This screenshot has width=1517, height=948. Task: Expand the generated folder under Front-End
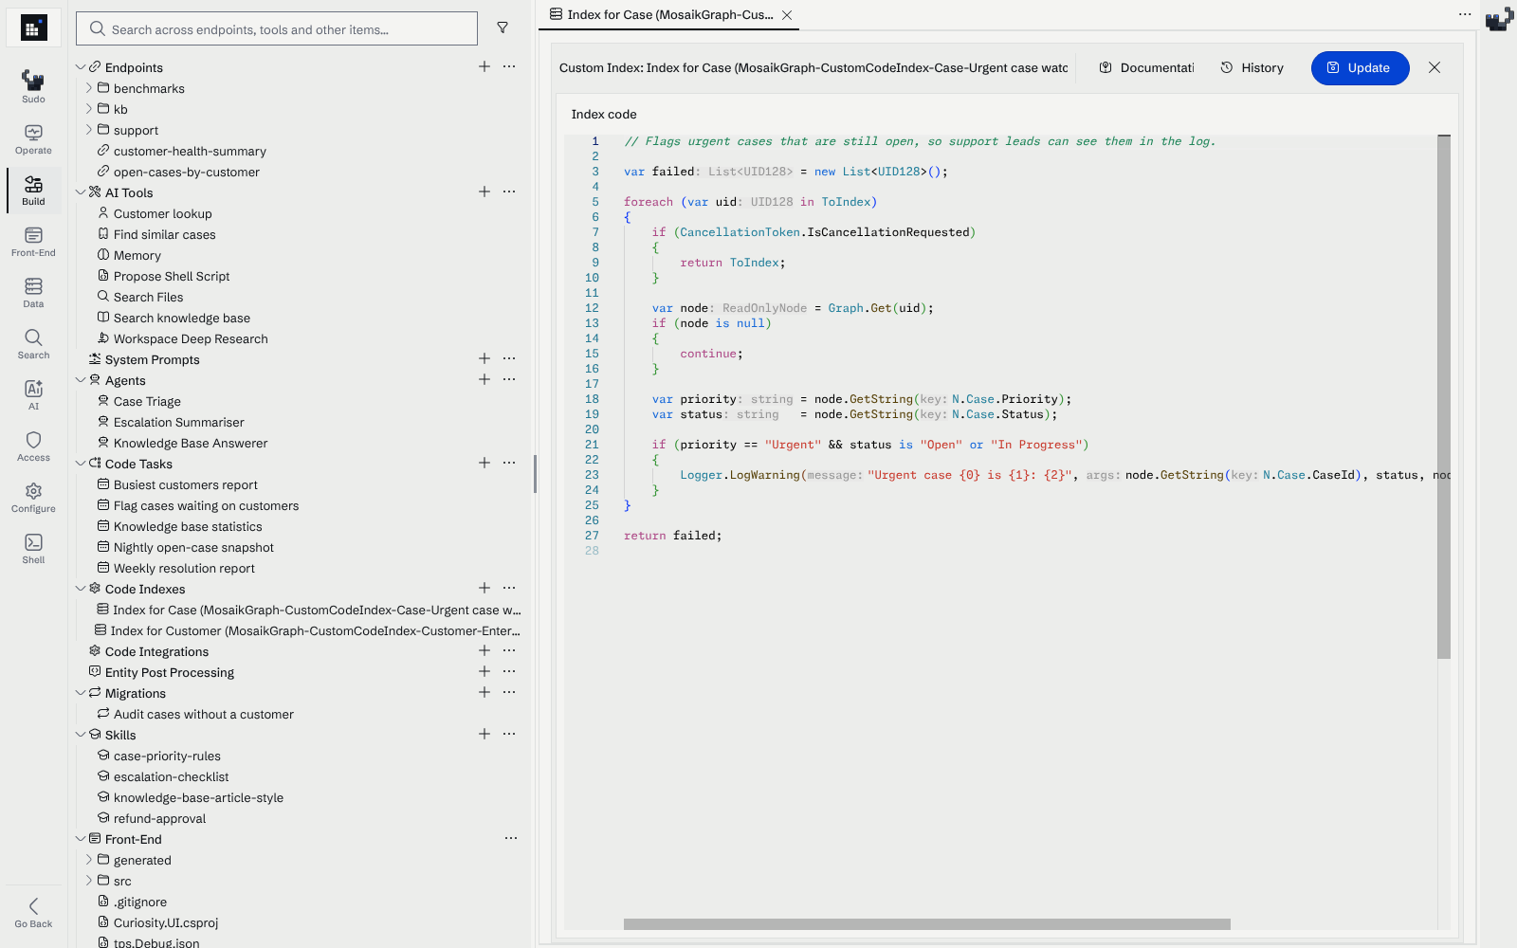click(x=89, y=860)
